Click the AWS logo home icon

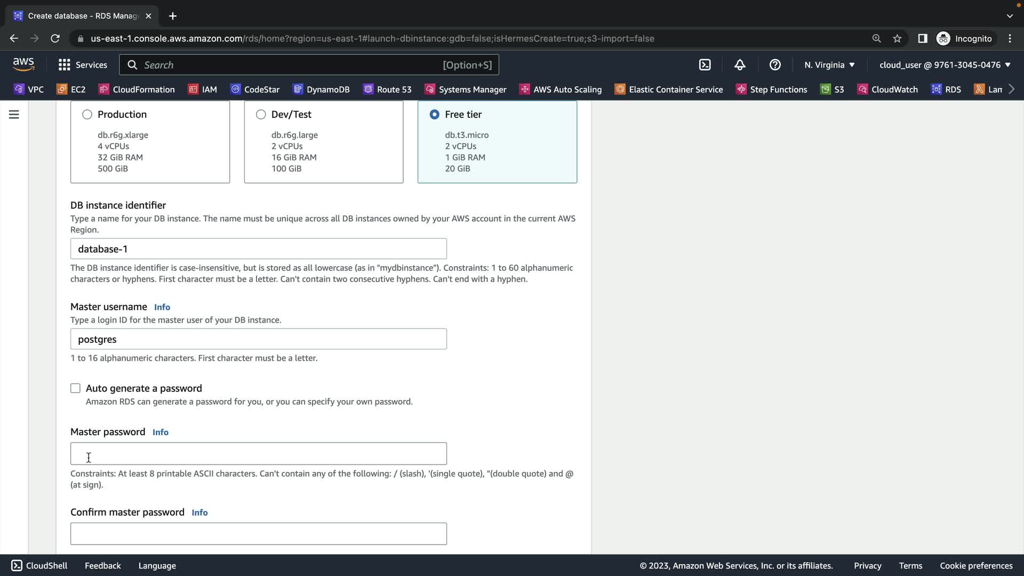[23, 64]
